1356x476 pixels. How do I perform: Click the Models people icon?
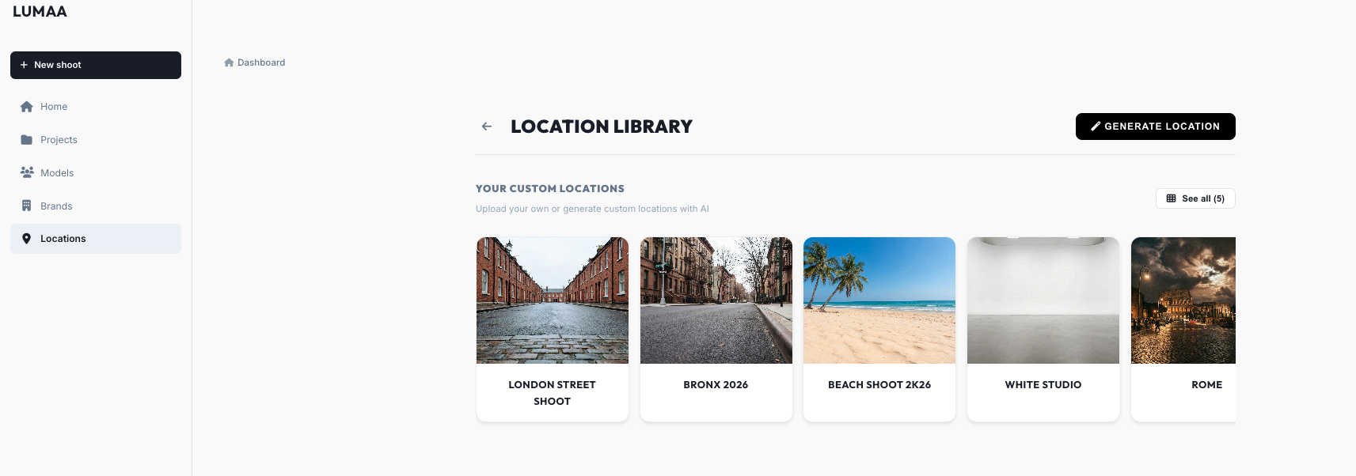27,172
